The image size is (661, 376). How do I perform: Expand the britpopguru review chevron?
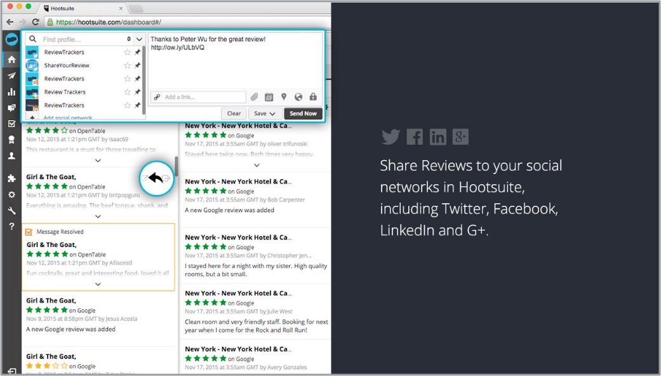(98, 216)
